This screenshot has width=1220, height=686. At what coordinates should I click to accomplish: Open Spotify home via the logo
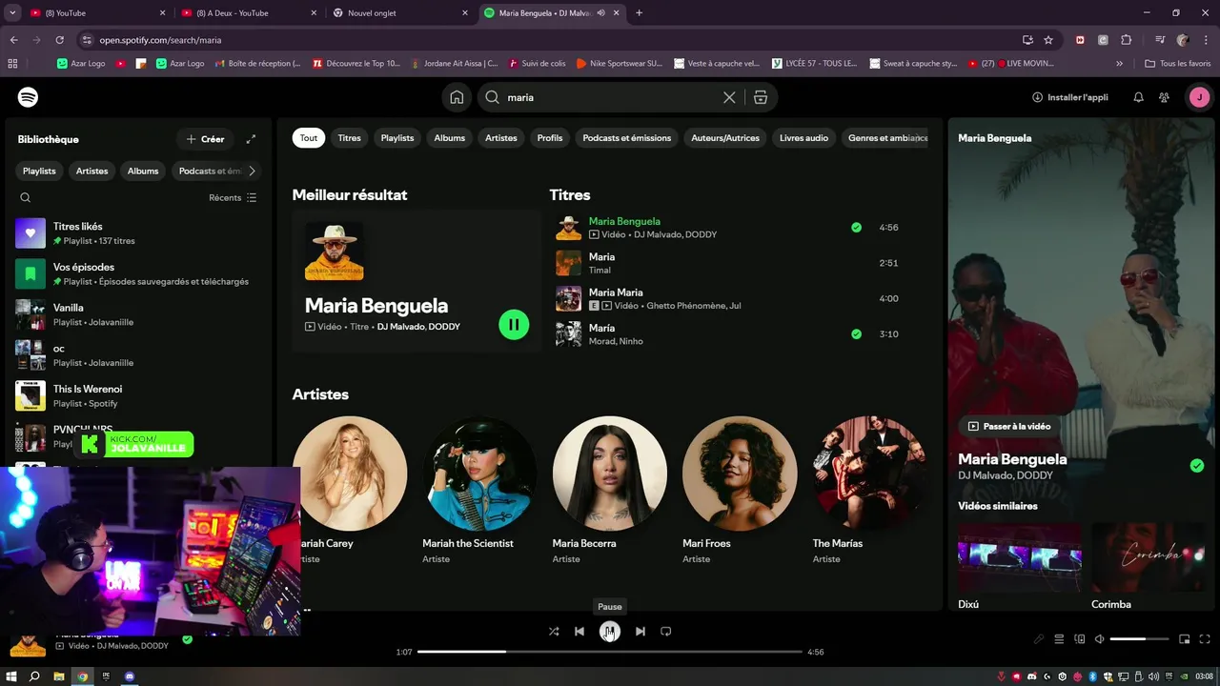coord(28,97)
